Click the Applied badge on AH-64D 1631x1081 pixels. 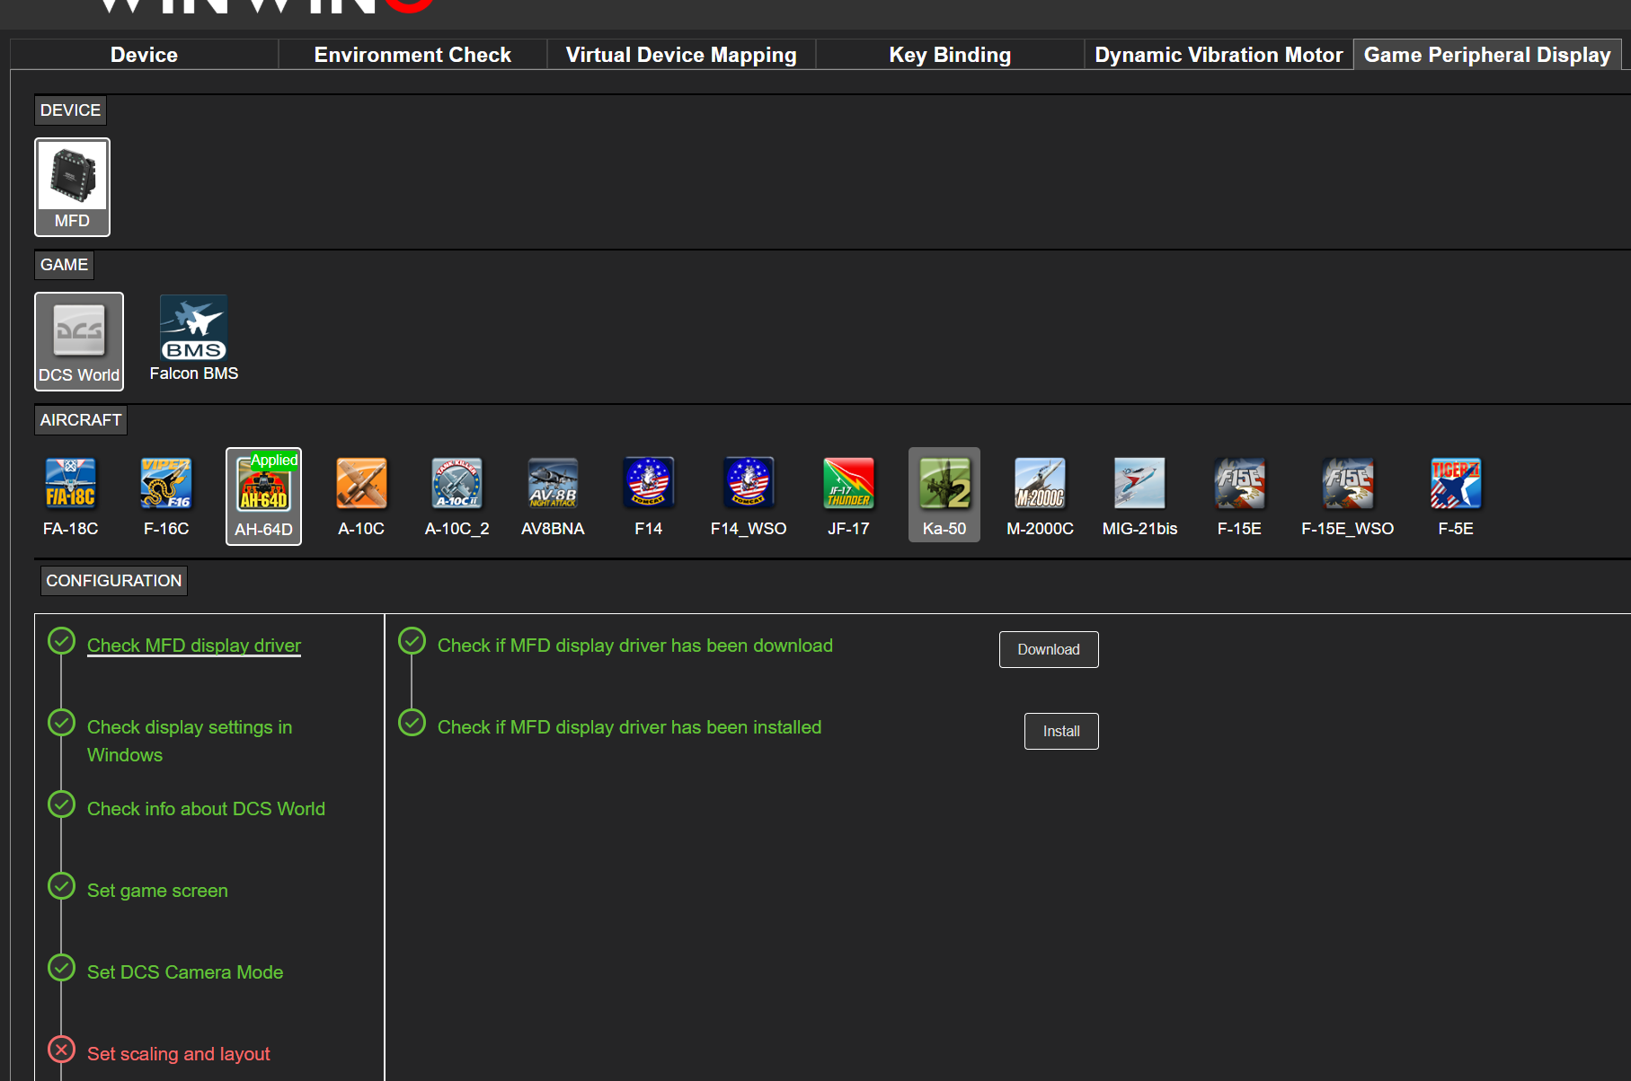coord(274,461)
